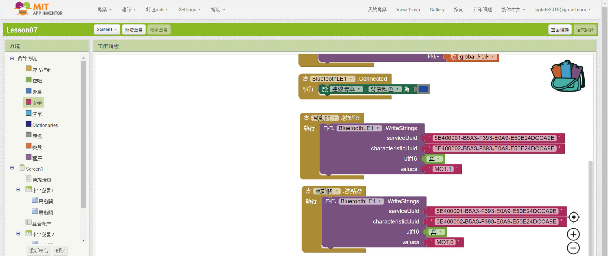Open the 震動開 component dropdown in block
The width and height of the screenshot is (608, 256).
tap(335, 118)
